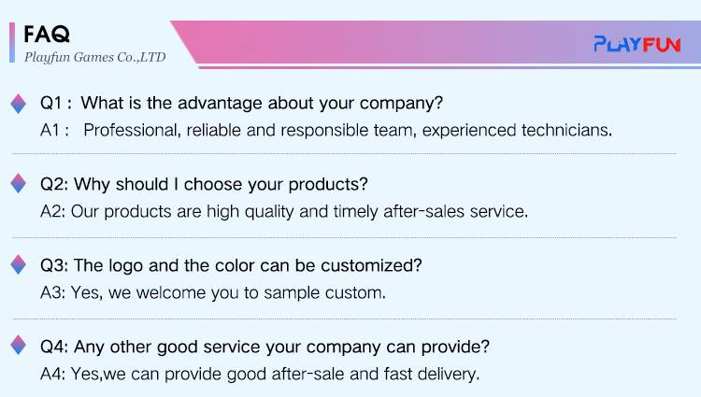The image size is (701, 397).
Task: Click the FAQ heading
Action: tap(46, 34)
